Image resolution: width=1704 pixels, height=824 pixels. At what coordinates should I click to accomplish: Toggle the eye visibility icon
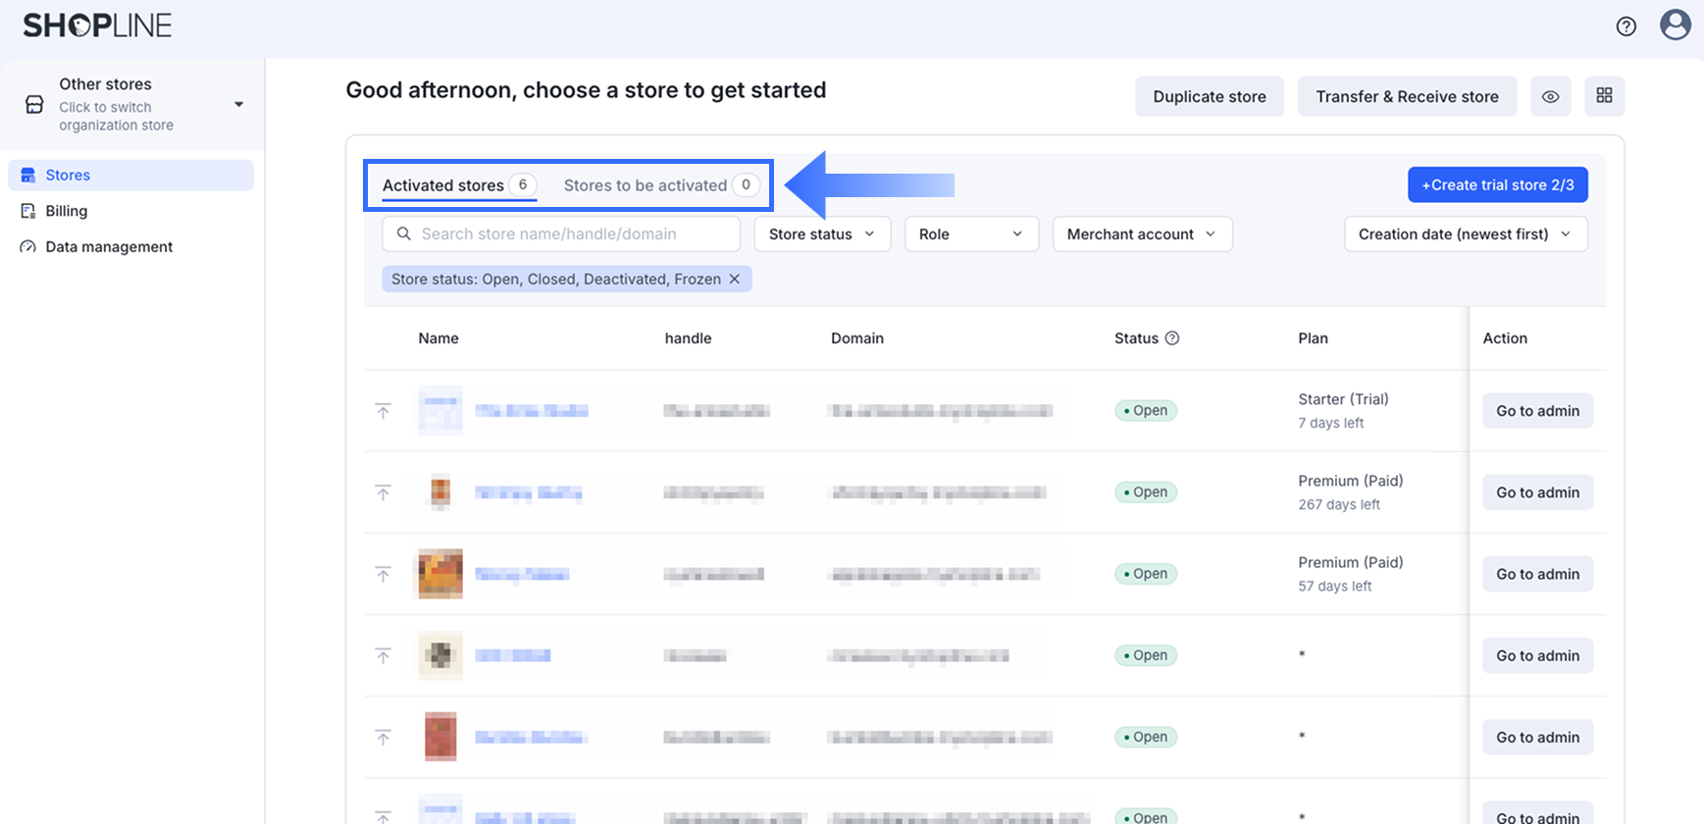click(1550, 96)
